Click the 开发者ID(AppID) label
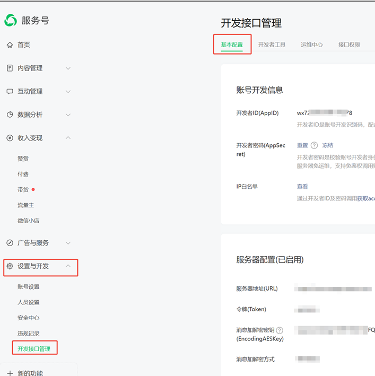 click(257, 113)
